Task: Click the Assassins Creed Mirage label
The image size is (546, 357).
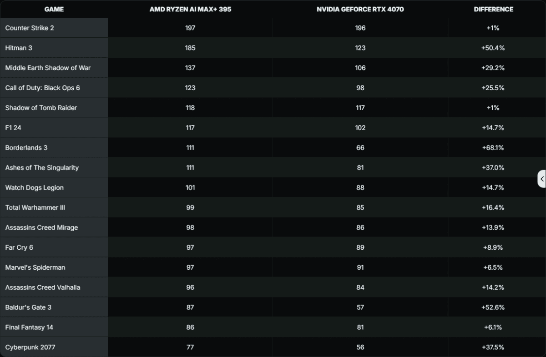Action: (x=41, y=228)
